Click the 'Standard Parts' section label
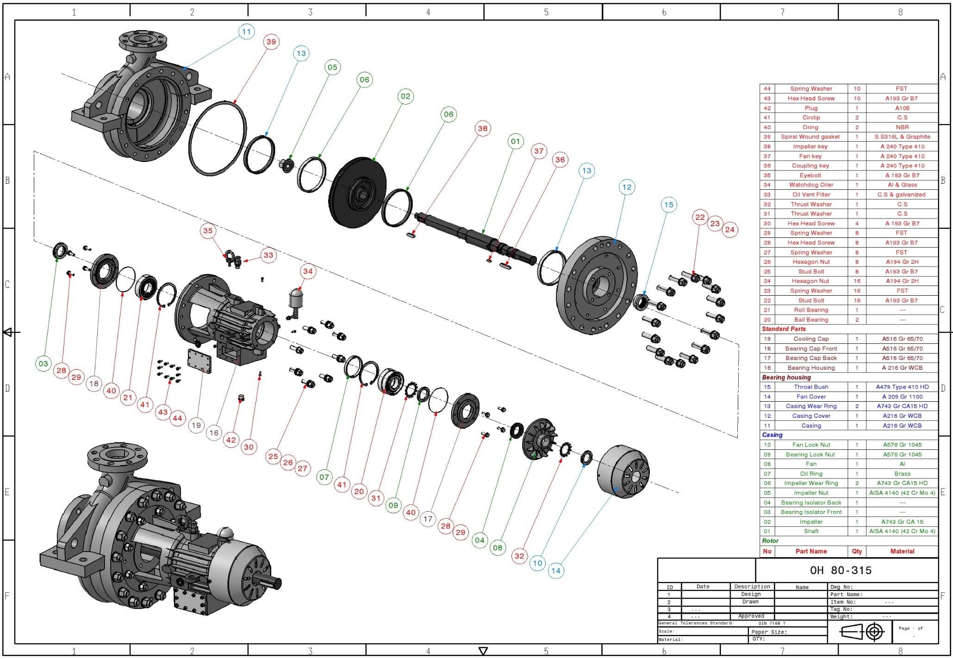 [784, 329]
